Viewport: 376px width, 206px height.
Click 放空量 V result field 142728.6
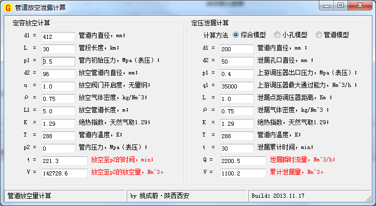tap(64, 173)
